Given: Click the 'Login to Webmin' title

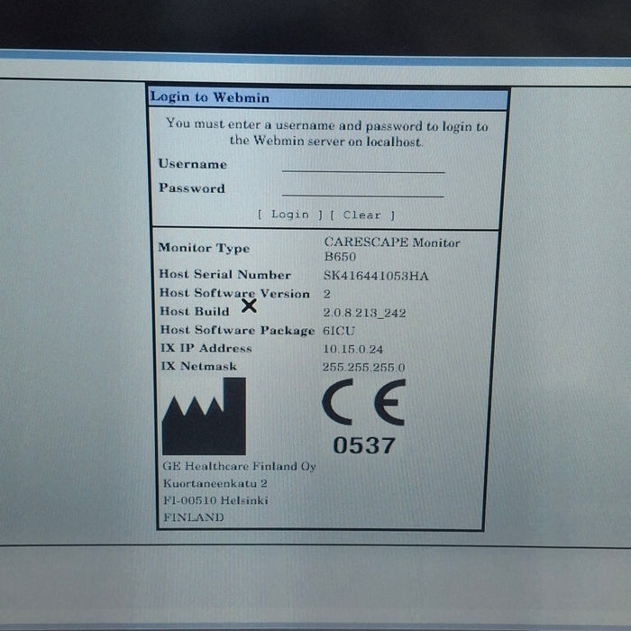Looking at the screenshot, I should (x=210, y=97).
